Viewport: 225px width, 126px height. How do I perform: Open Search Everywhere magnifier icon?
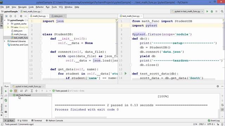222,11
